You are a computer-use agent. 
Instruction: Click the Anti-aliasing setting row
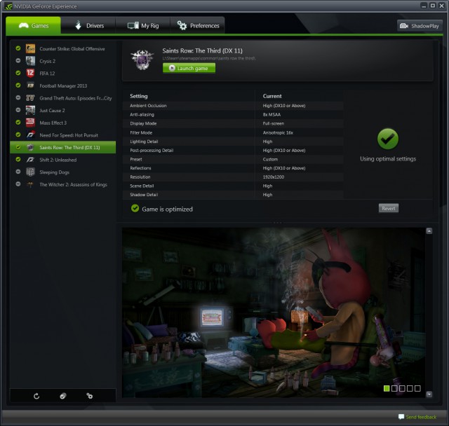tap(233, 114)
